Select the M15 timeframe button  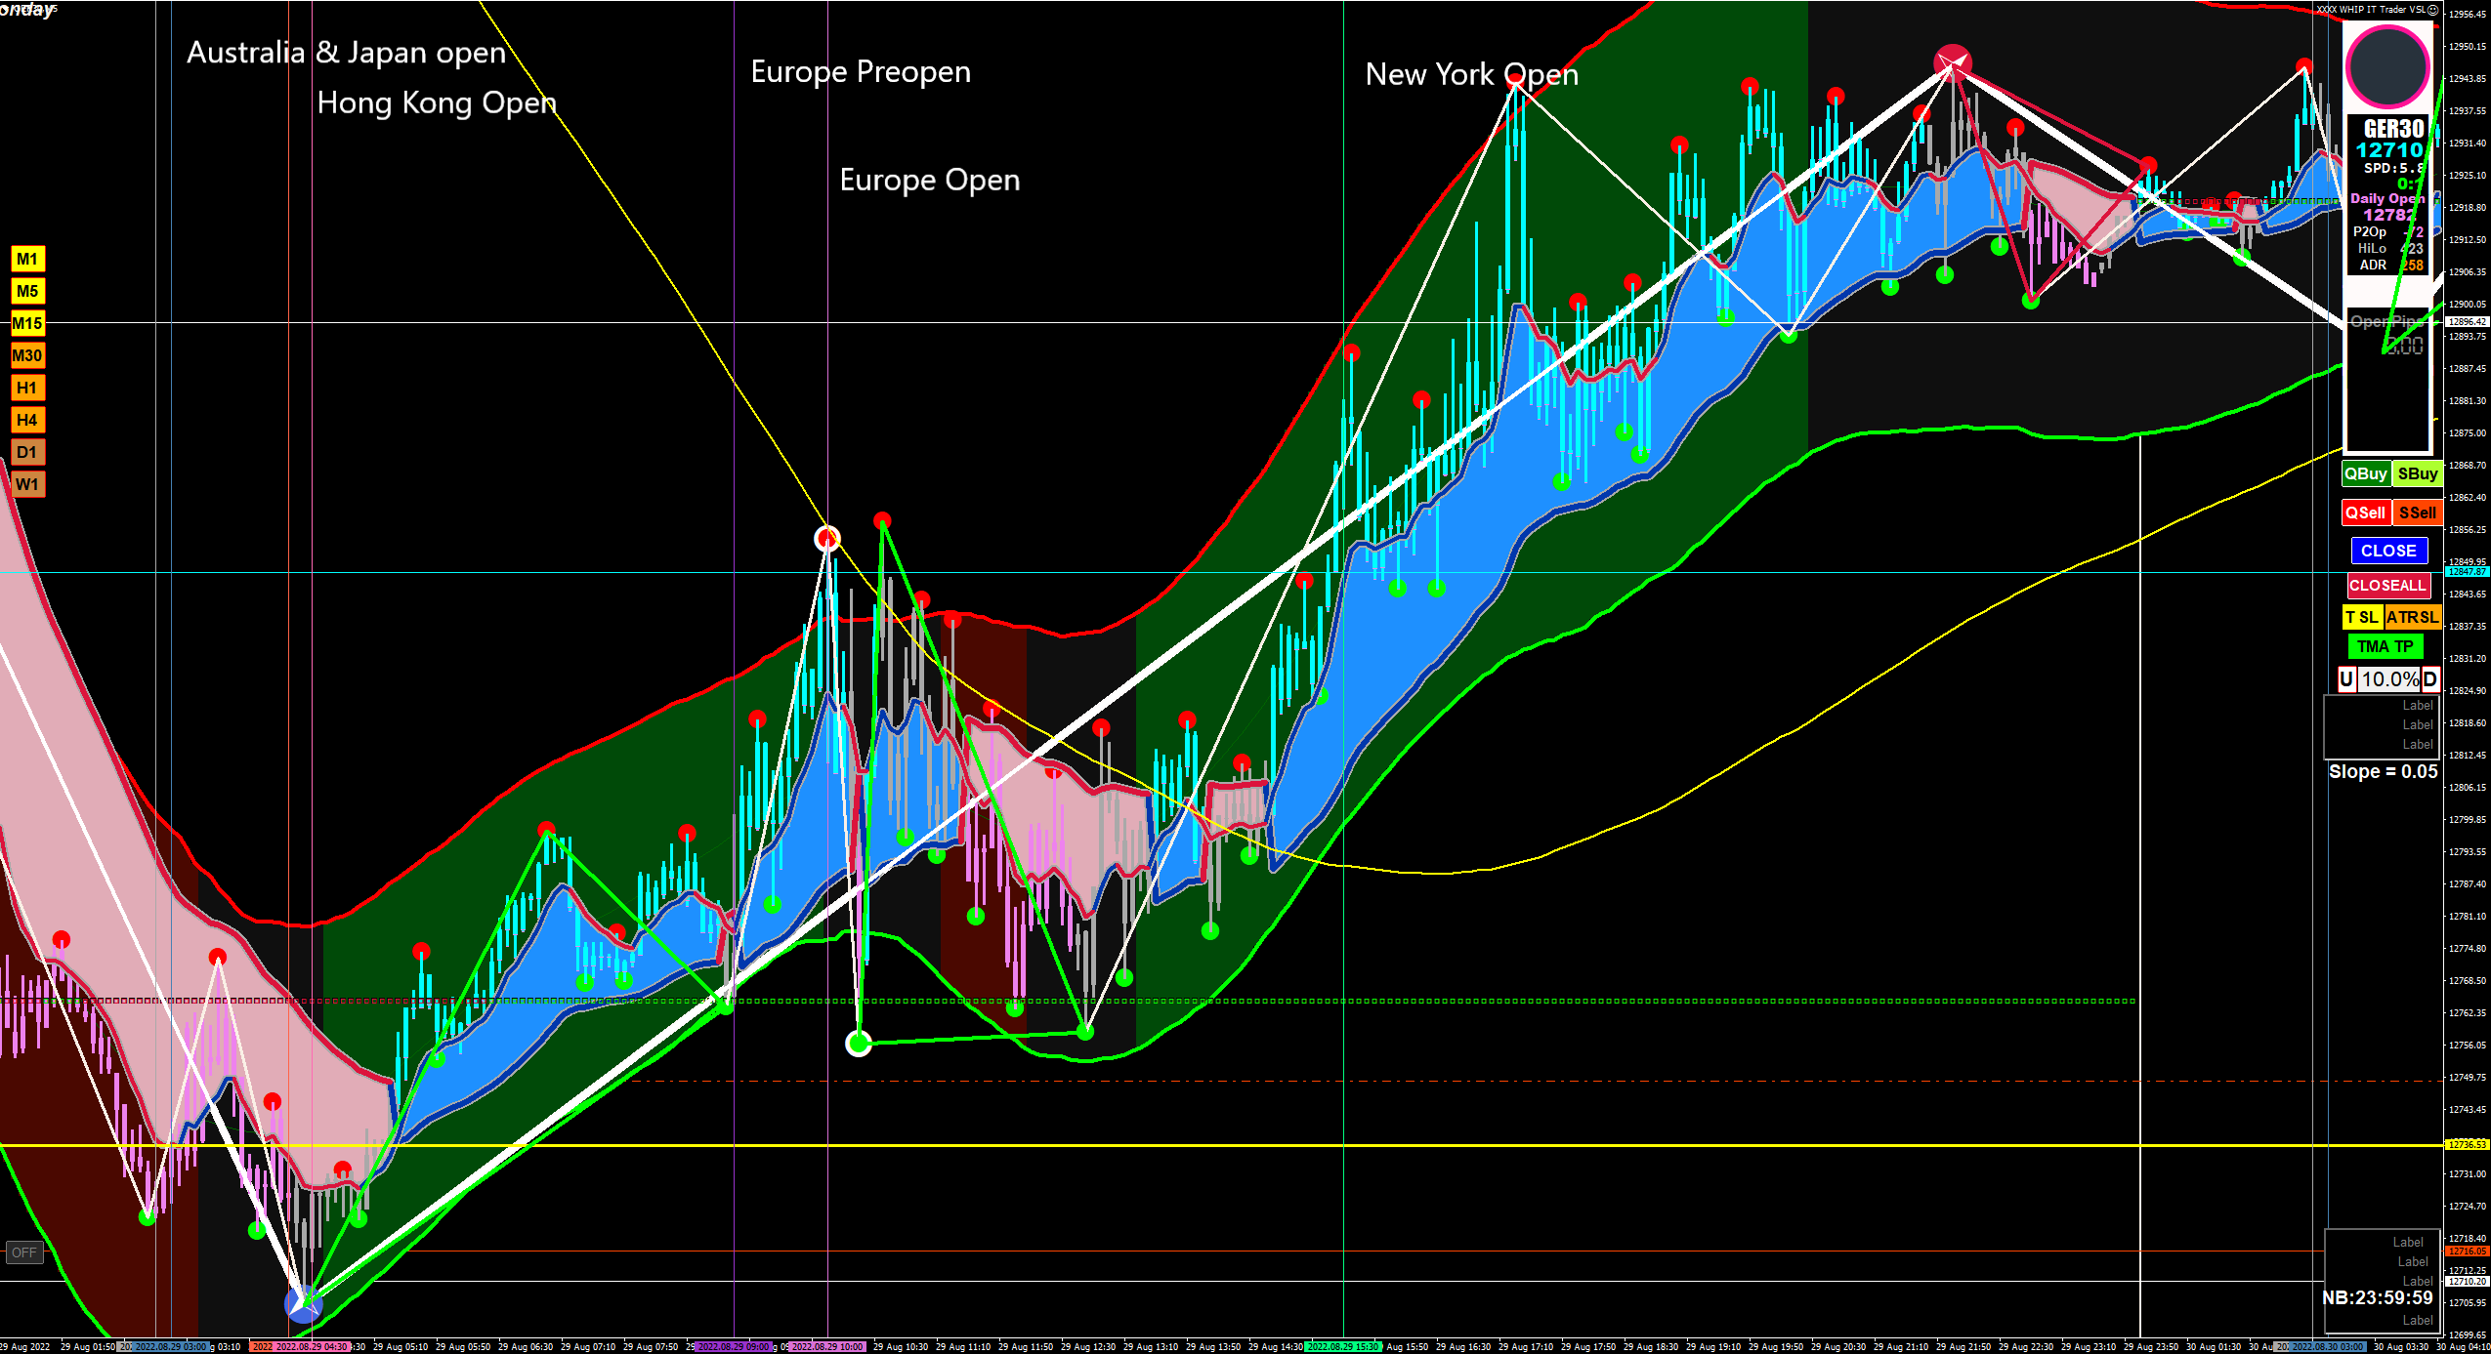pyautogui.click(x=27, y=323)
